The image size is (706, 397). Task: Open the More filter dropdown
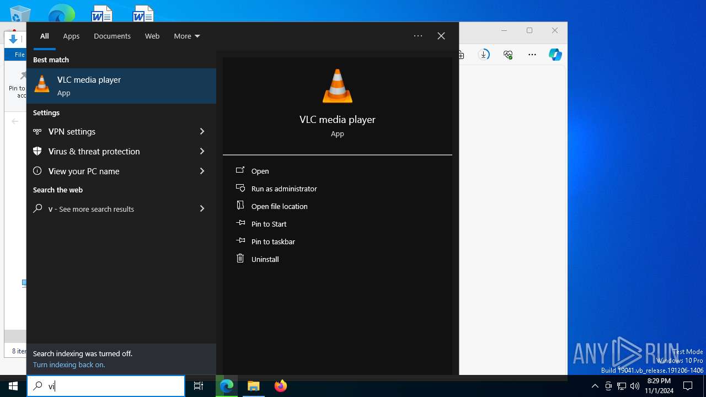click(187, 36)
